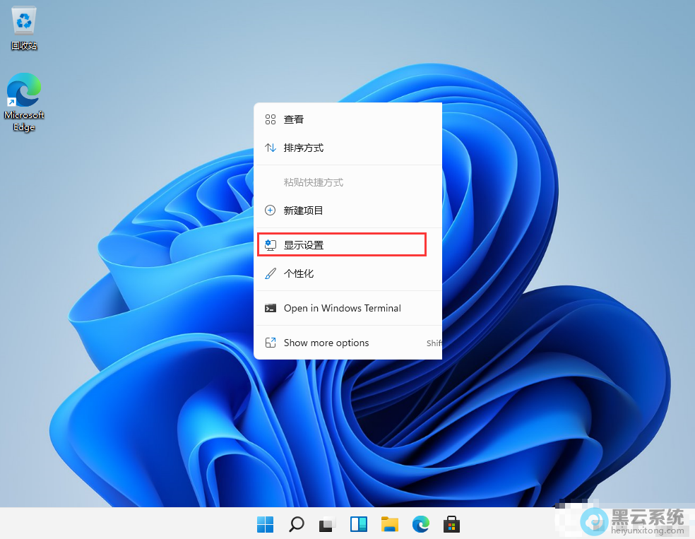Viewport: 695px width, 539px height.
Task: Open the 回收站 Recycle Bin desktop icon
Action: (24, 27)
